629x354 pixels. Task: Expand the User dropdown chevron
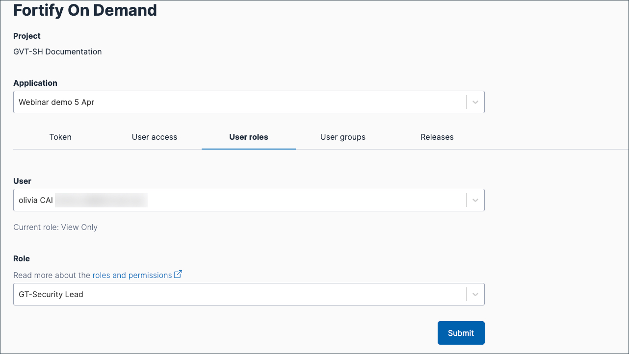[475, 200]
